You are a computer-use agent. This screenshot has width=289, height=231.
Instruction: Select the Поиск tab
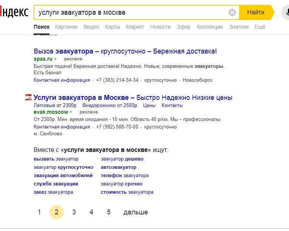(42, 27)
